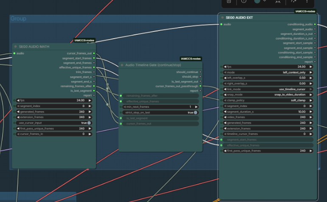This screenshot has height=202, width=327.
Task: Open the three-dot more options menu
Action: 307,1
